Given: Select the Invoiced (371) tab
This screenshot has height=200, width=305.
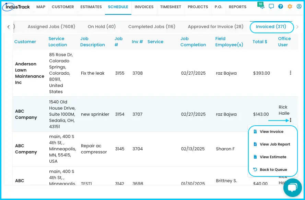Looking at the screenshot, I should click(x=271, y=27).
